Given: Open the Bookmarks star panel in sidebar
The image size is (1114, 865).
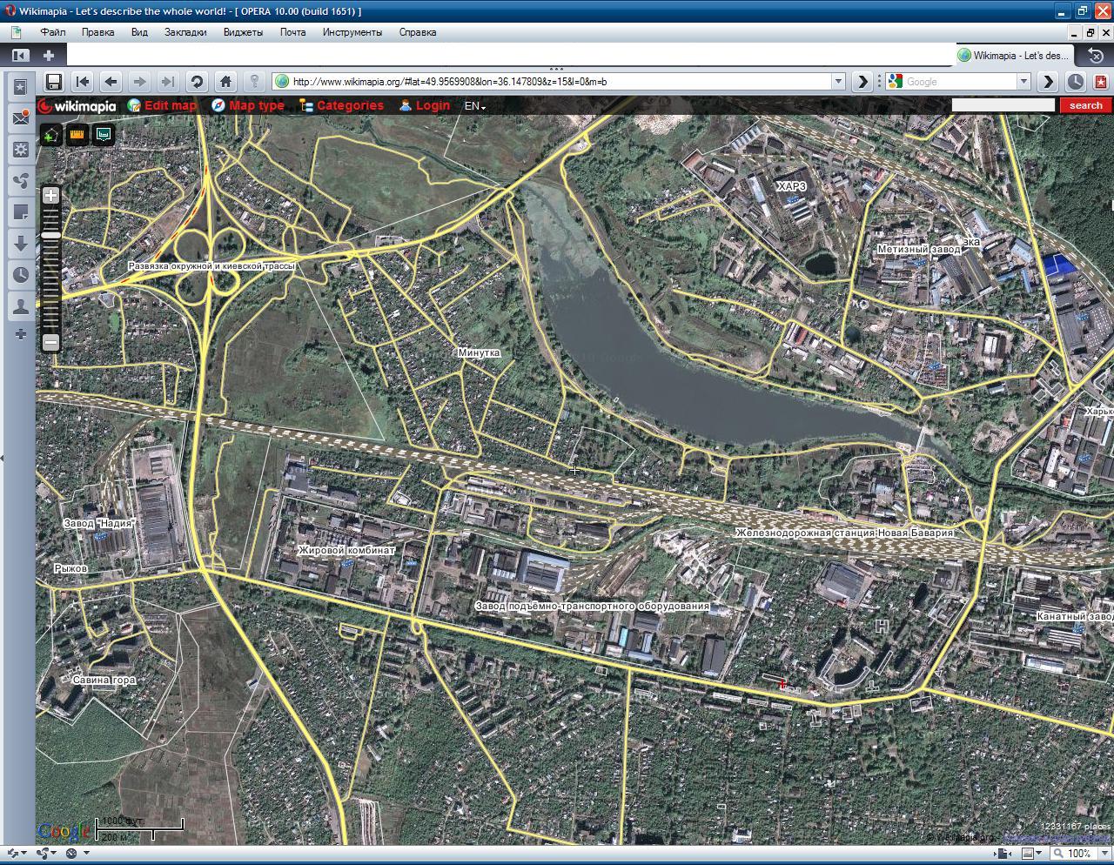Looking at the screenshot, I should click(x=21, y=87).
